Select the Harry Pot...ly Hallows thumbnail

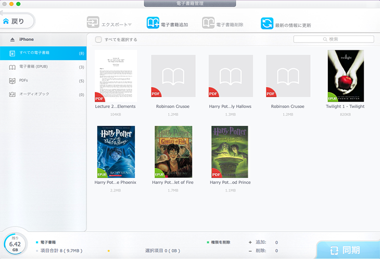click(x=231, y=76)
